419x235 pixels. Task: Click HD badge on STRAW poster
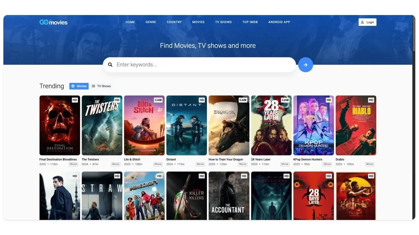pyautogui.click(x=117, y=176)
